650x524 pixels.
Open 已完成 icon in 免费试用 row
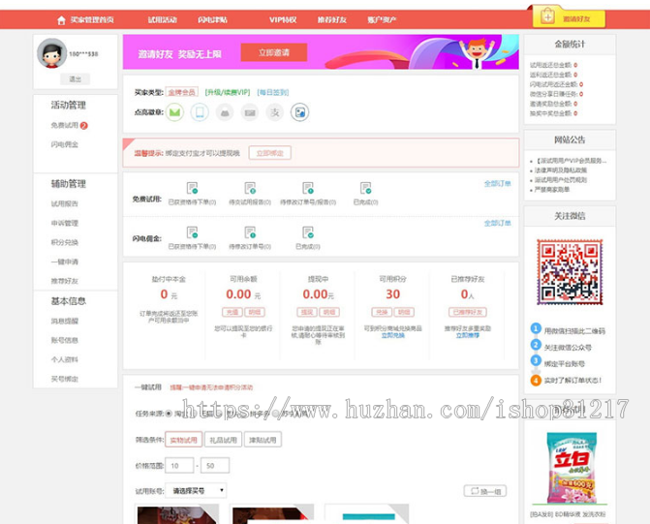(365, 188)
